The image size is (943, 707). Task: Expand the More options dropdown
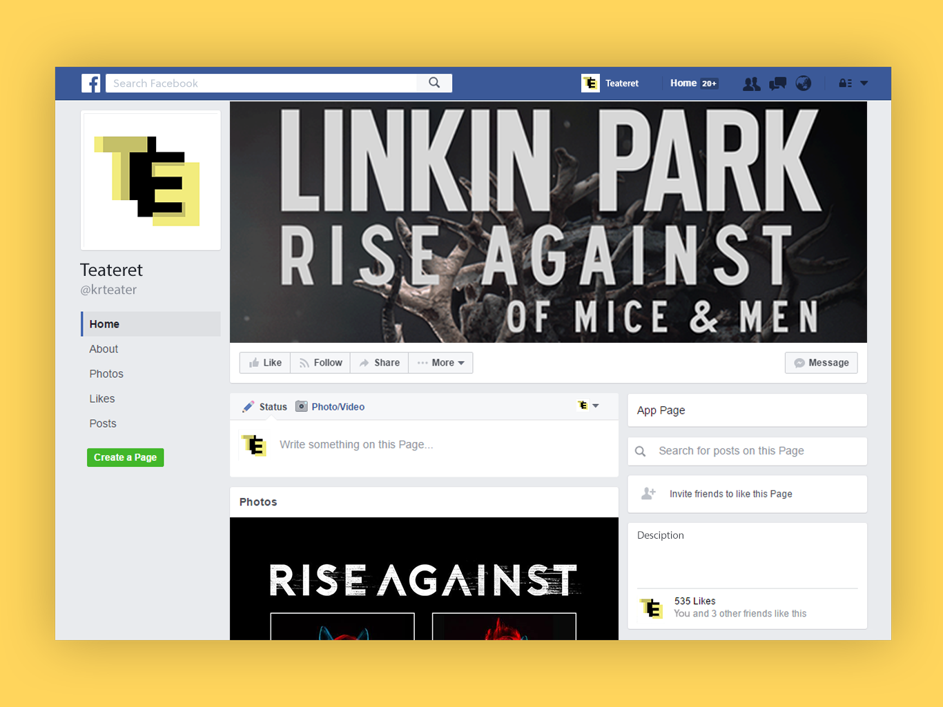coord(440,363)
